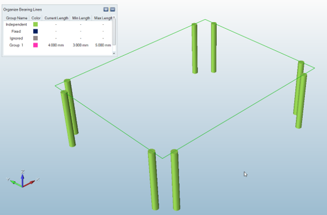Click the table vertical scrollbar thumb
Image resolution: width=327 pixels, height=215 pixels.
114,32
